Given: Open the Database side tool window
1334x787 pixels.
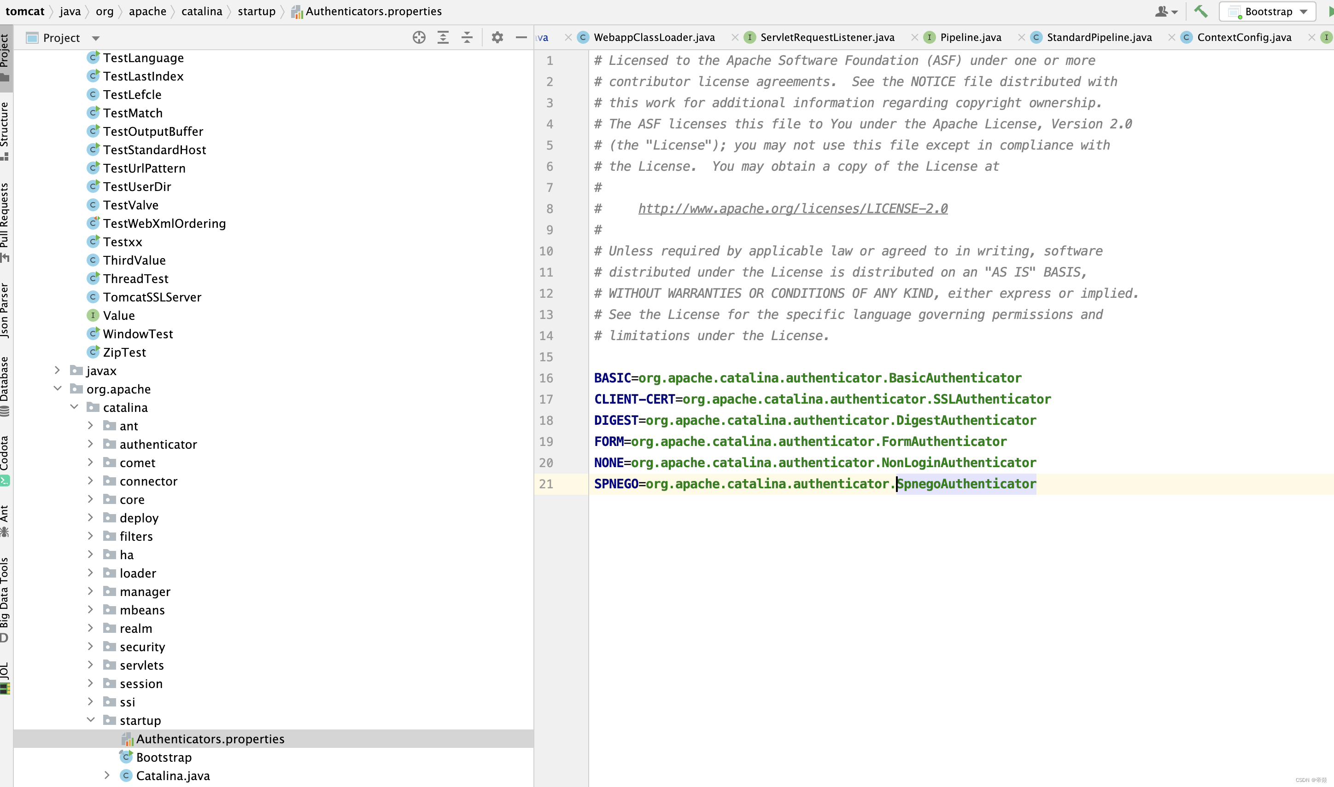Looking at the screenshot, I should tap(6, 387).
